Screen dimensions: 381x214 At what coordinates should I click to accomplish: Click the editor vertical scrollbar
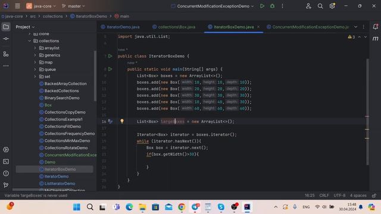(x=367, y=112)
